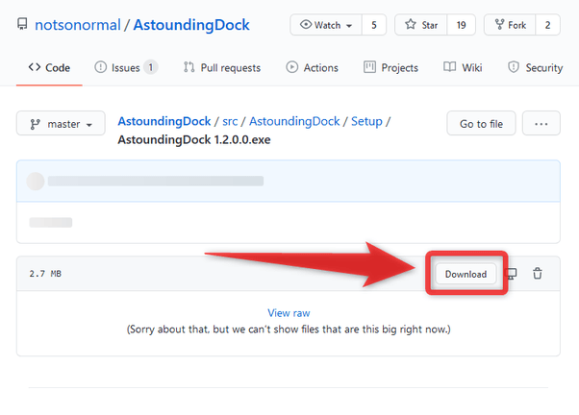Viewport: 579px width, 415px height.
Task: Fork the repository
Action: [510, 25]
